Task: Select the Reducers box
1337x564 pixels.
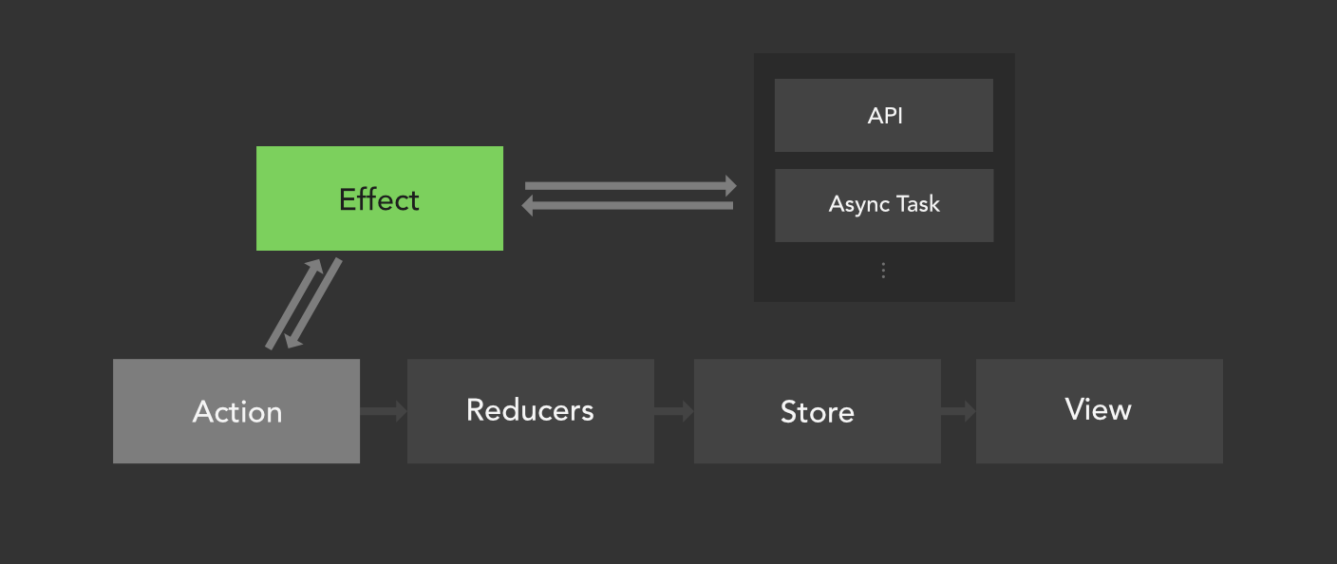Action: 530,411
